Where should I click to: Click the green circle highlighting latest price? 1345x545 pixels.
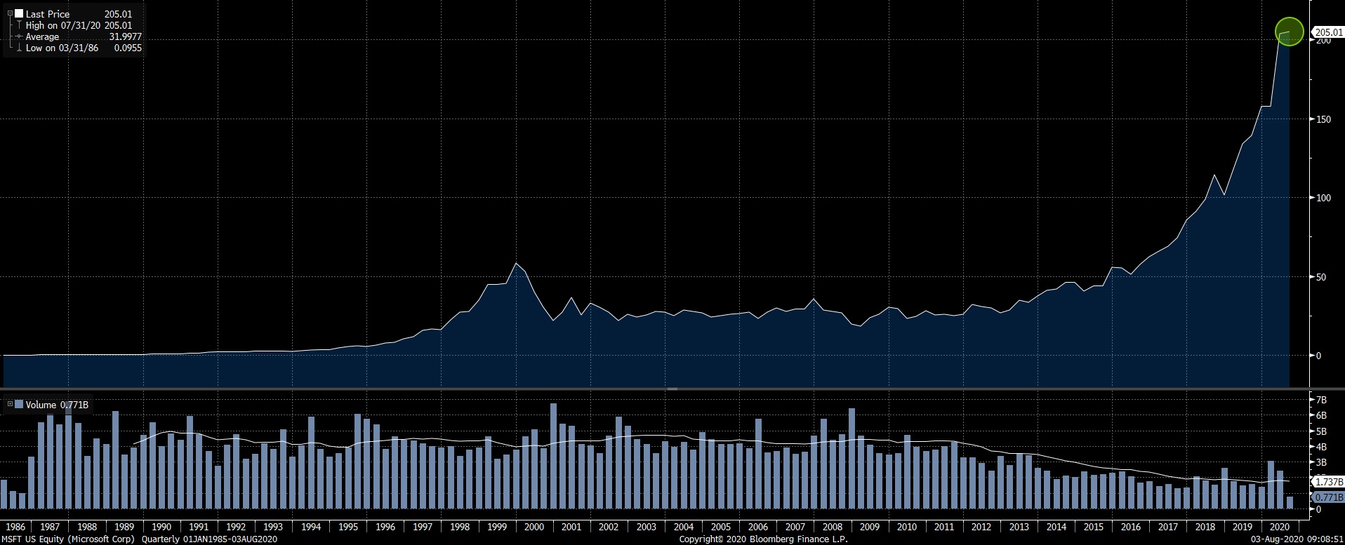click(x=1289, y=32)
